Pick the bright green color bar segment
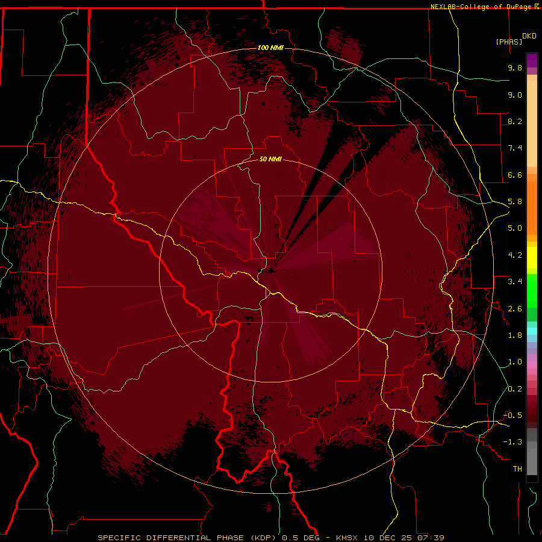542x542 pixels. coord(532,291)
